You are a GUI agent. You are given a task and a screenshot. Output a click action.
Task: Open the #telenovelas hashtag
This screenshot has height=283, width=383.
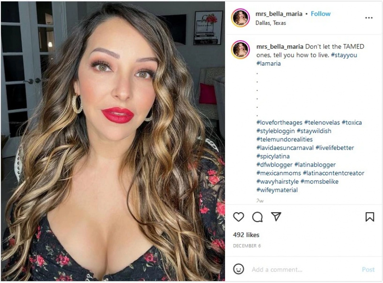322,123
